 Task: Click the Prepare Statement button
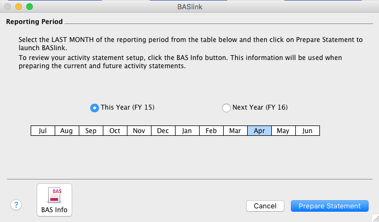pyautogui.click(x=330, y=206)
